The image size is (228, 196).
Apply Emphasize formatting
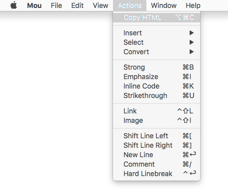(156, 77)
